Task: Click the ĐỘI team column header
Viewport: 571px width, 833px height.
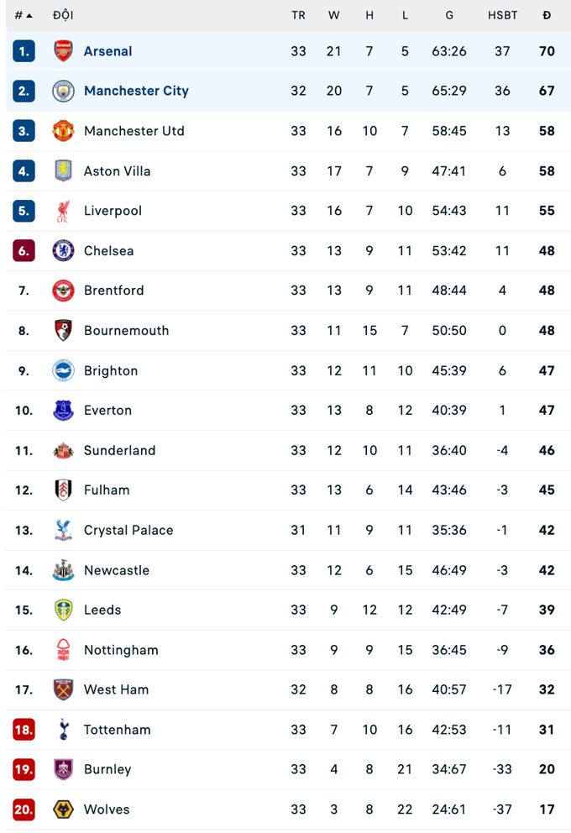Action: click(63, 15)
